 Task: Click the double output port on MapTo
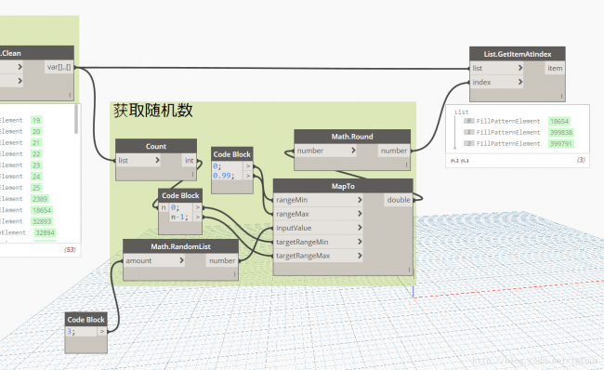[x=399, y=200]
